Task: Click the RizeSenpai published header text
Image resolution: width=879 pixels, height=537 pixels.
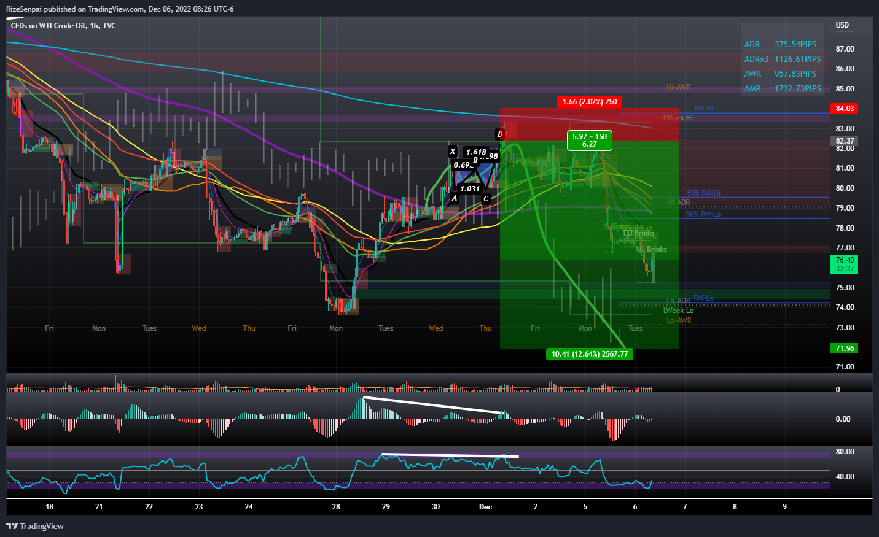Action: point(120,9)
